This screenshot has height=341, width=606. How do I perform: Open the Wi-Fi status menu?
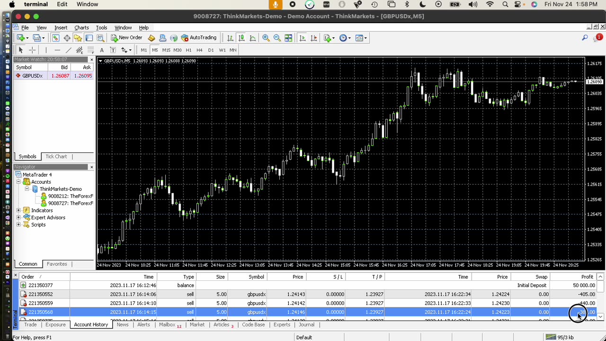click(x=490, y=4)
